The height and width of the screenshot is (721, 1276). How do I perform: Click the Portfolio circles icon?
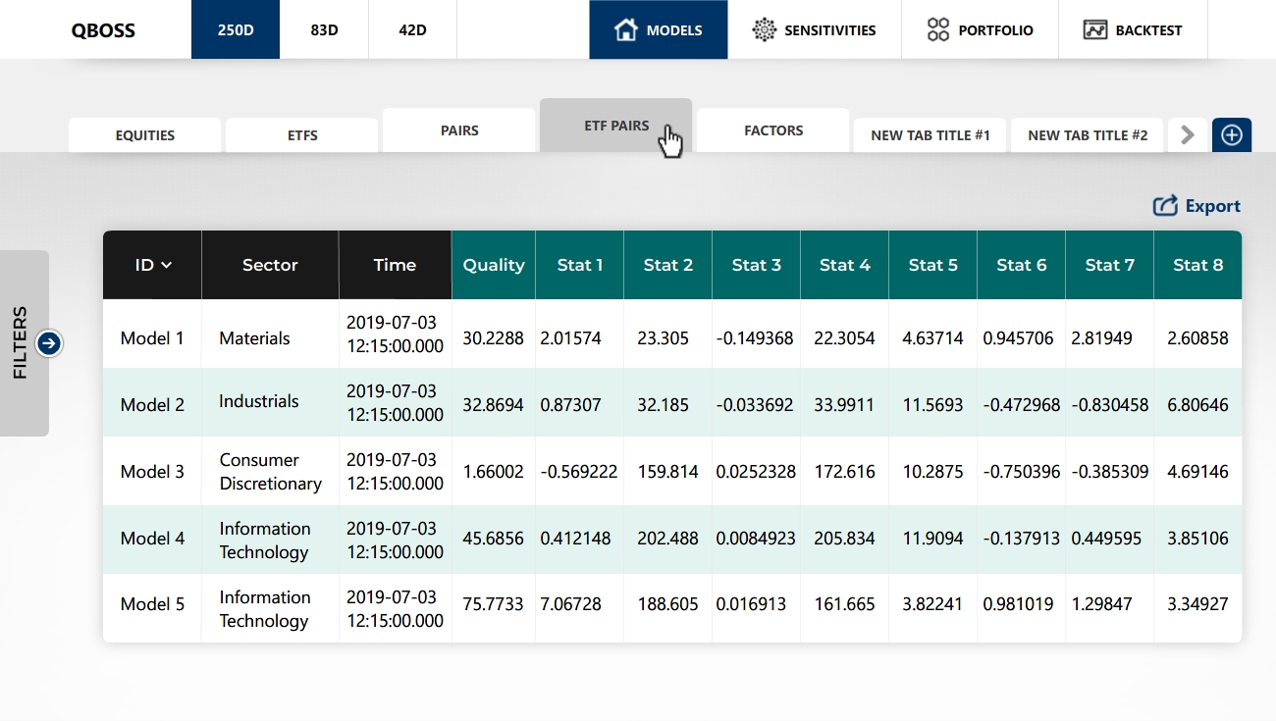click(x=938, y=30)
